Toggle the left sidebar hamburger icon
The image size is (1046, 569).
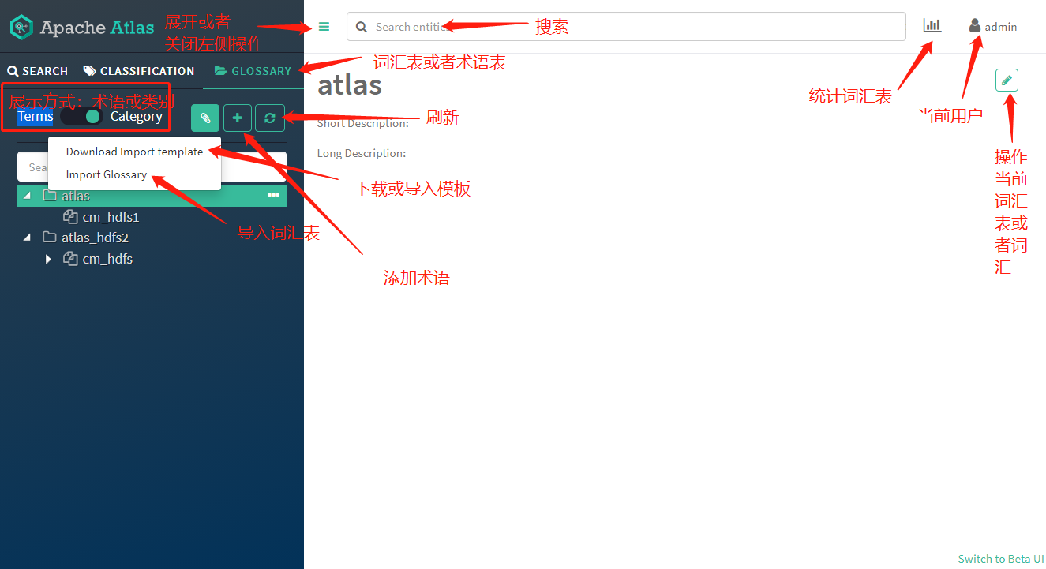[324, 27]
